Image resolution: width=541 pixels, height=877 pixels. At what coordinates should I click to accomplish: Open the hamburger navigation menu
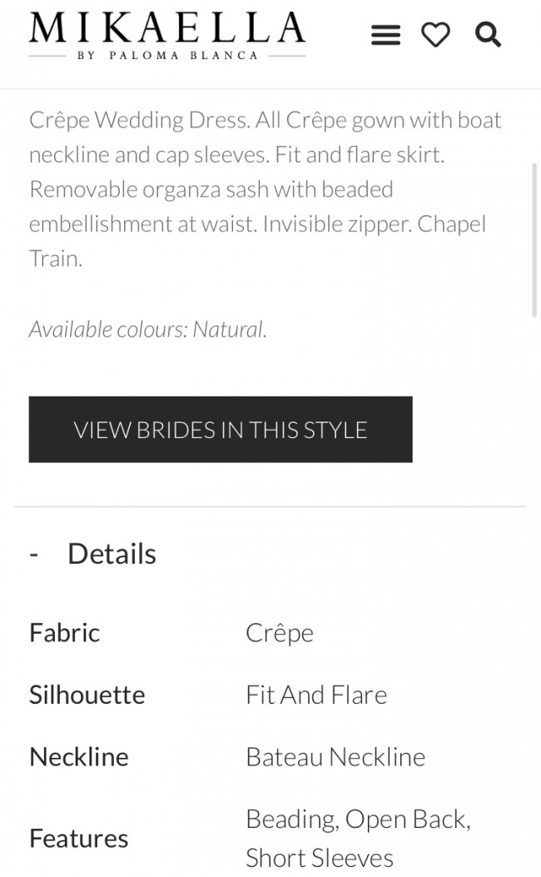[385, 34]
